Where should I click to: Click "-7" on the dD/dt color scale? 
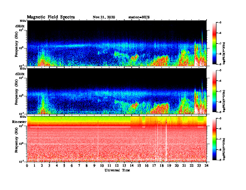tap(220, 91)
